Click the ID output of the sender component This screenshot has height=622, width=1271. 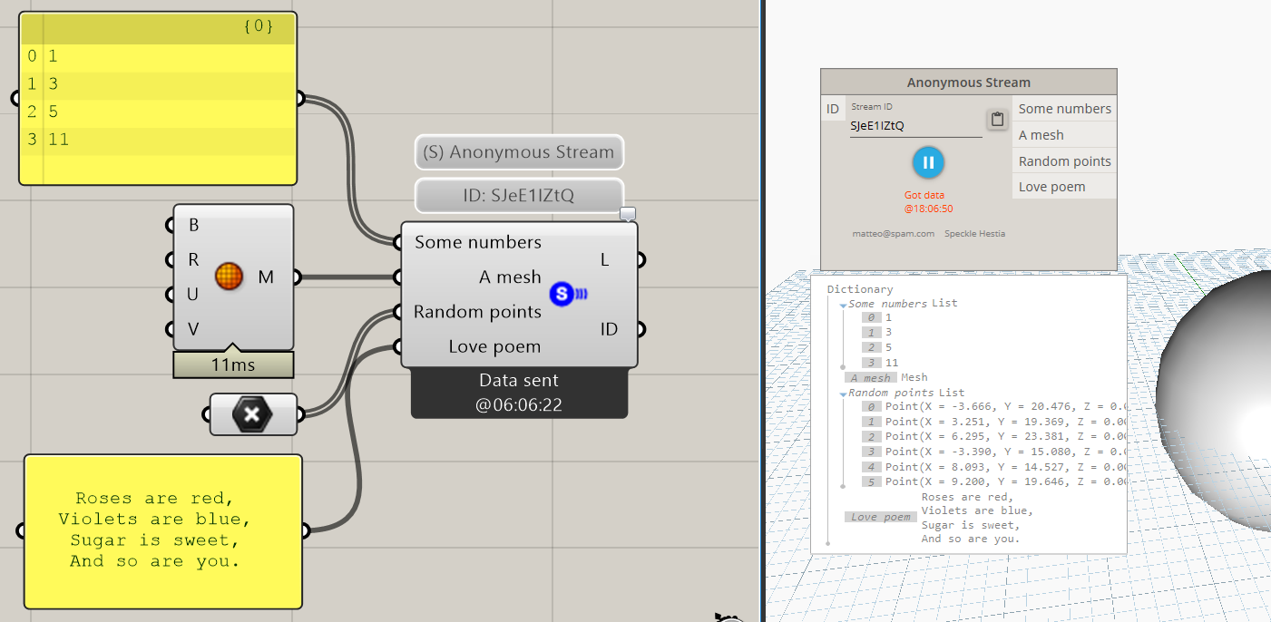(609, 329)
